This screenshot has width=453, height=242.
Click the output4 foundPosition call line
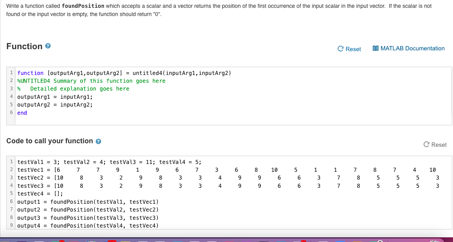tap(88, 225)
